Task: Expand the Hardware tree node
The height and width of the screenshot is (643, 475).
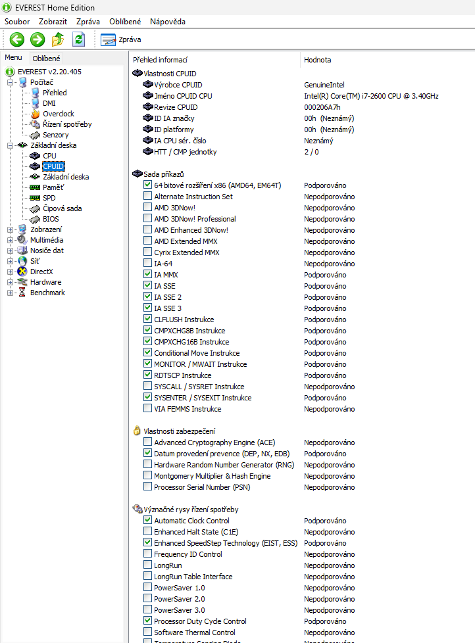Action: coord(11,282)
